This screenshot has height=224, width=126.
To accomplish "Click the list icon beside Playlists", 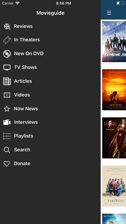I will click(7, 136).
